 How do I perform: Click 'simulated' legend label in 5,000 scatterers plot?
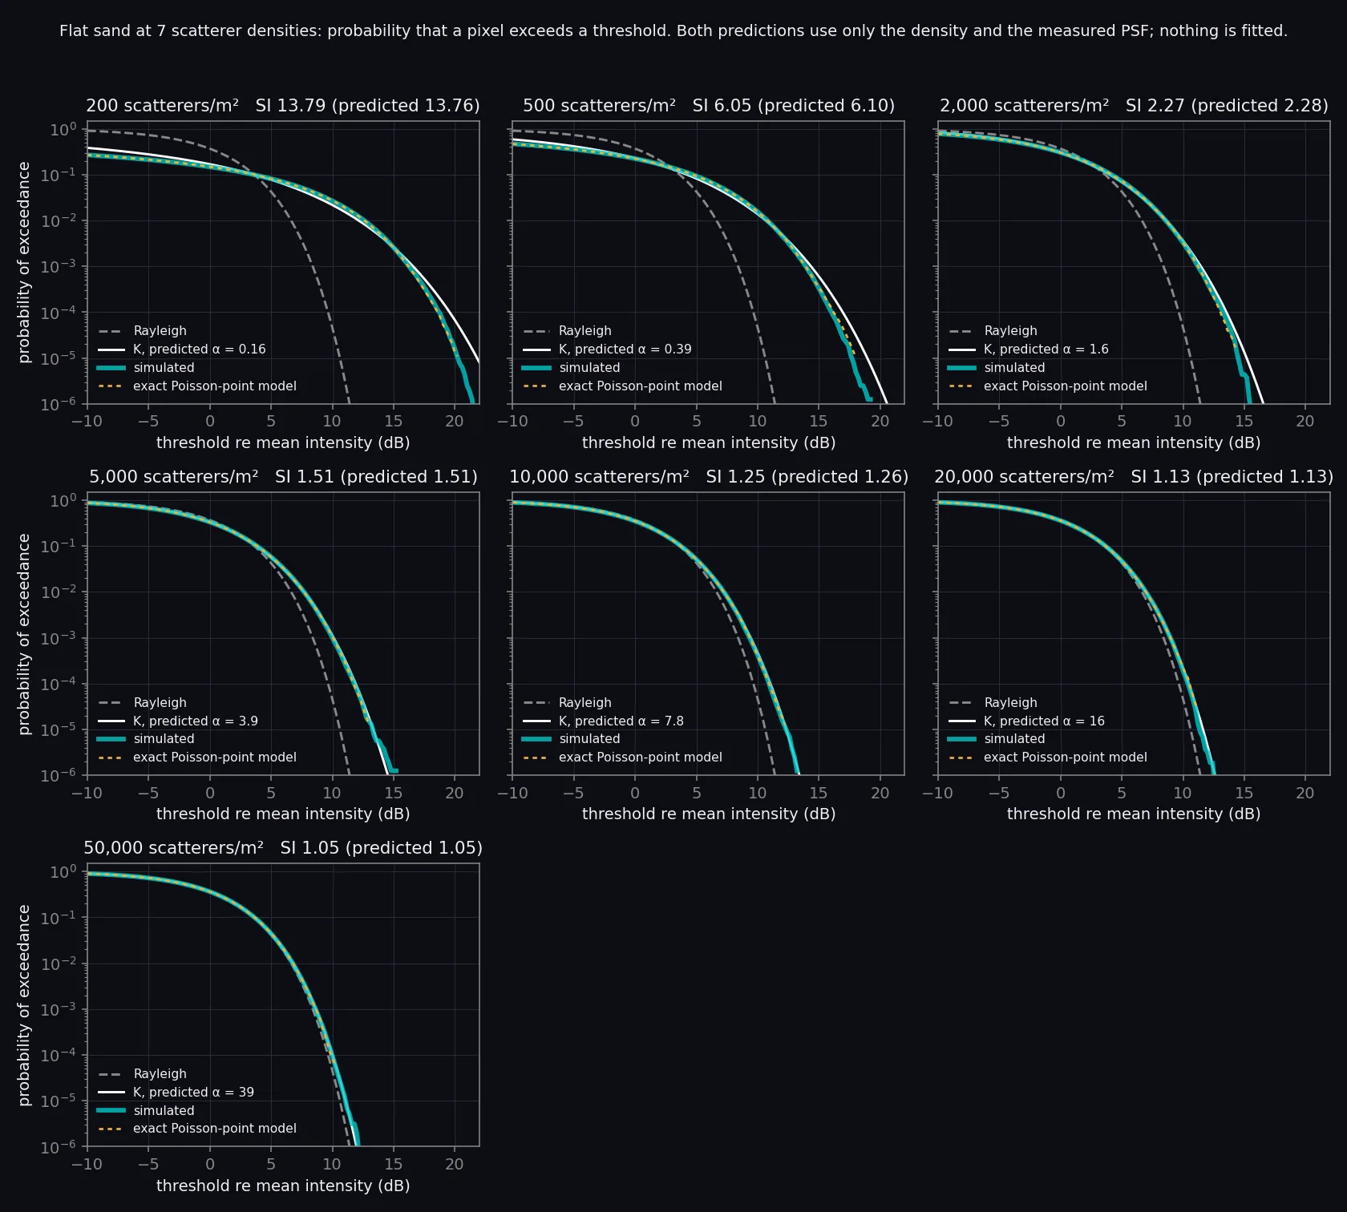(x=164, y=739)
